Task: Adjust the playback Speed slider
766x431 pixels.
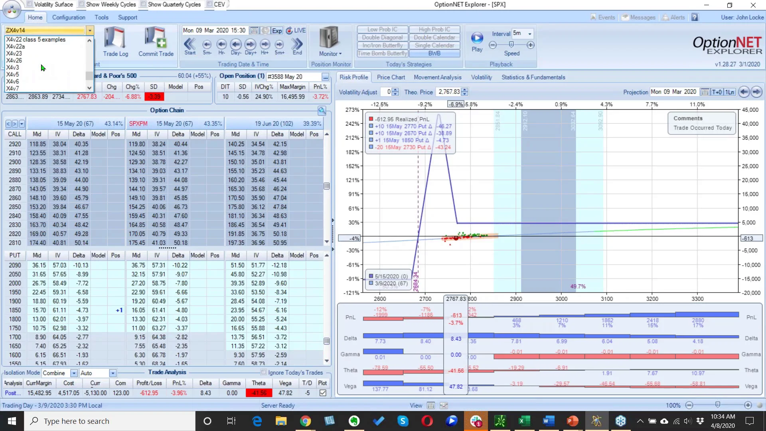Action: coord(511,45)
